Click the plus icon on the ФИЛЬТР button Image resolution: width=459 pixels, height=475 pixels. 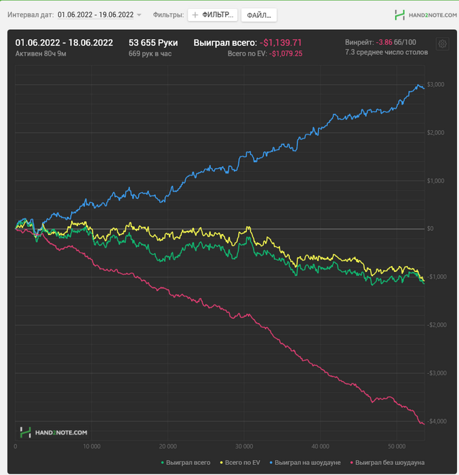195,15
